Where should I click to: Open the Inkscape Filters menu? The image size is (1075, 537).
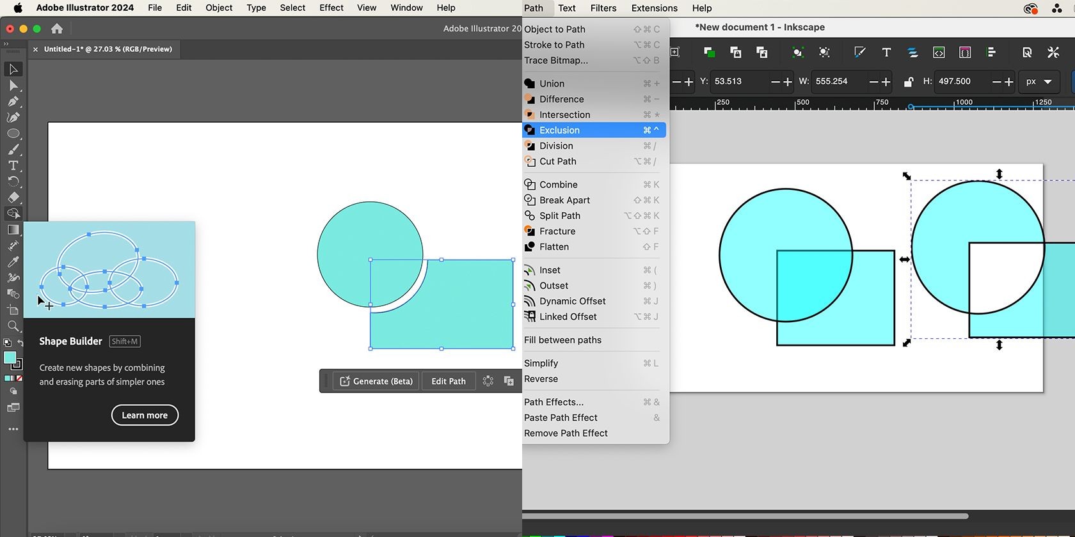pos(603,8)
